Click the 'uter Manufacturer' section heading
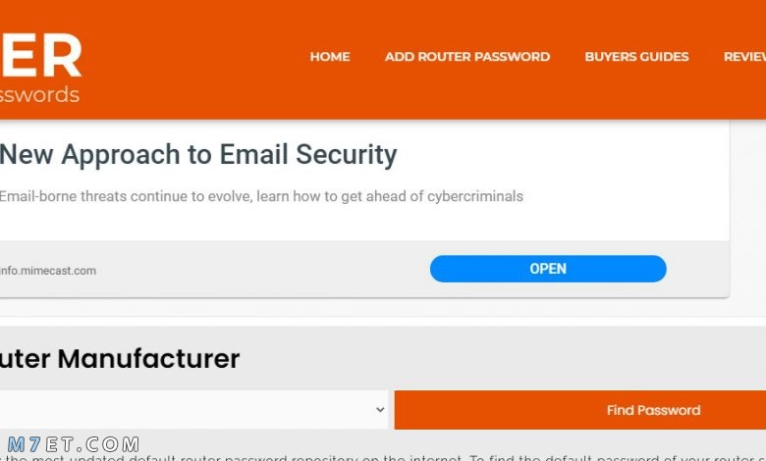 click(120, 359)
